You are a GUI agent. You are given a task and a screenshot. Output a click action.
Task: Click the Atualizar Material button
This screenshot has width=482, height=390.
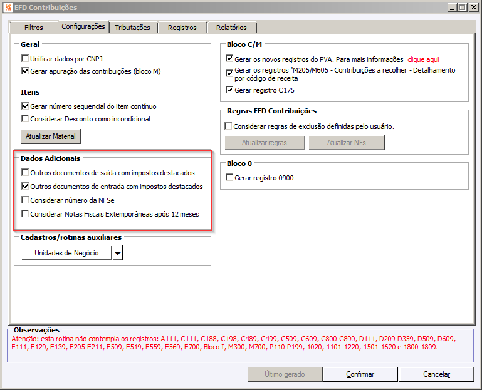pos(51,136)
